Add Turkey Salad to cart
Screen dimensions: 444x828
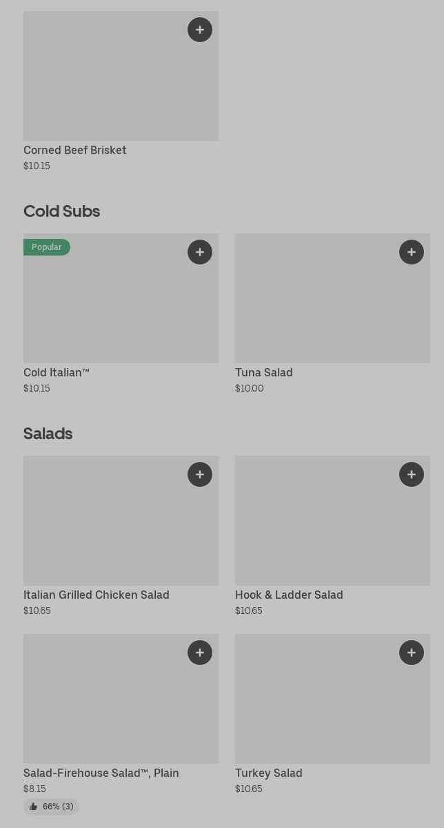click(412, 653)
